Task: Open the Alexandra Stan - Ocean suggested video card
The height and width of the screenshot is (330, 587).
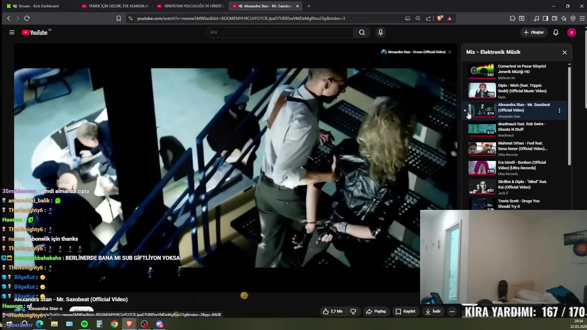Action: pos(413,52)
